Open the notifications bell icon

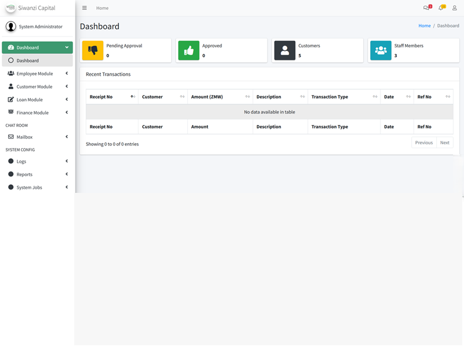440,8
